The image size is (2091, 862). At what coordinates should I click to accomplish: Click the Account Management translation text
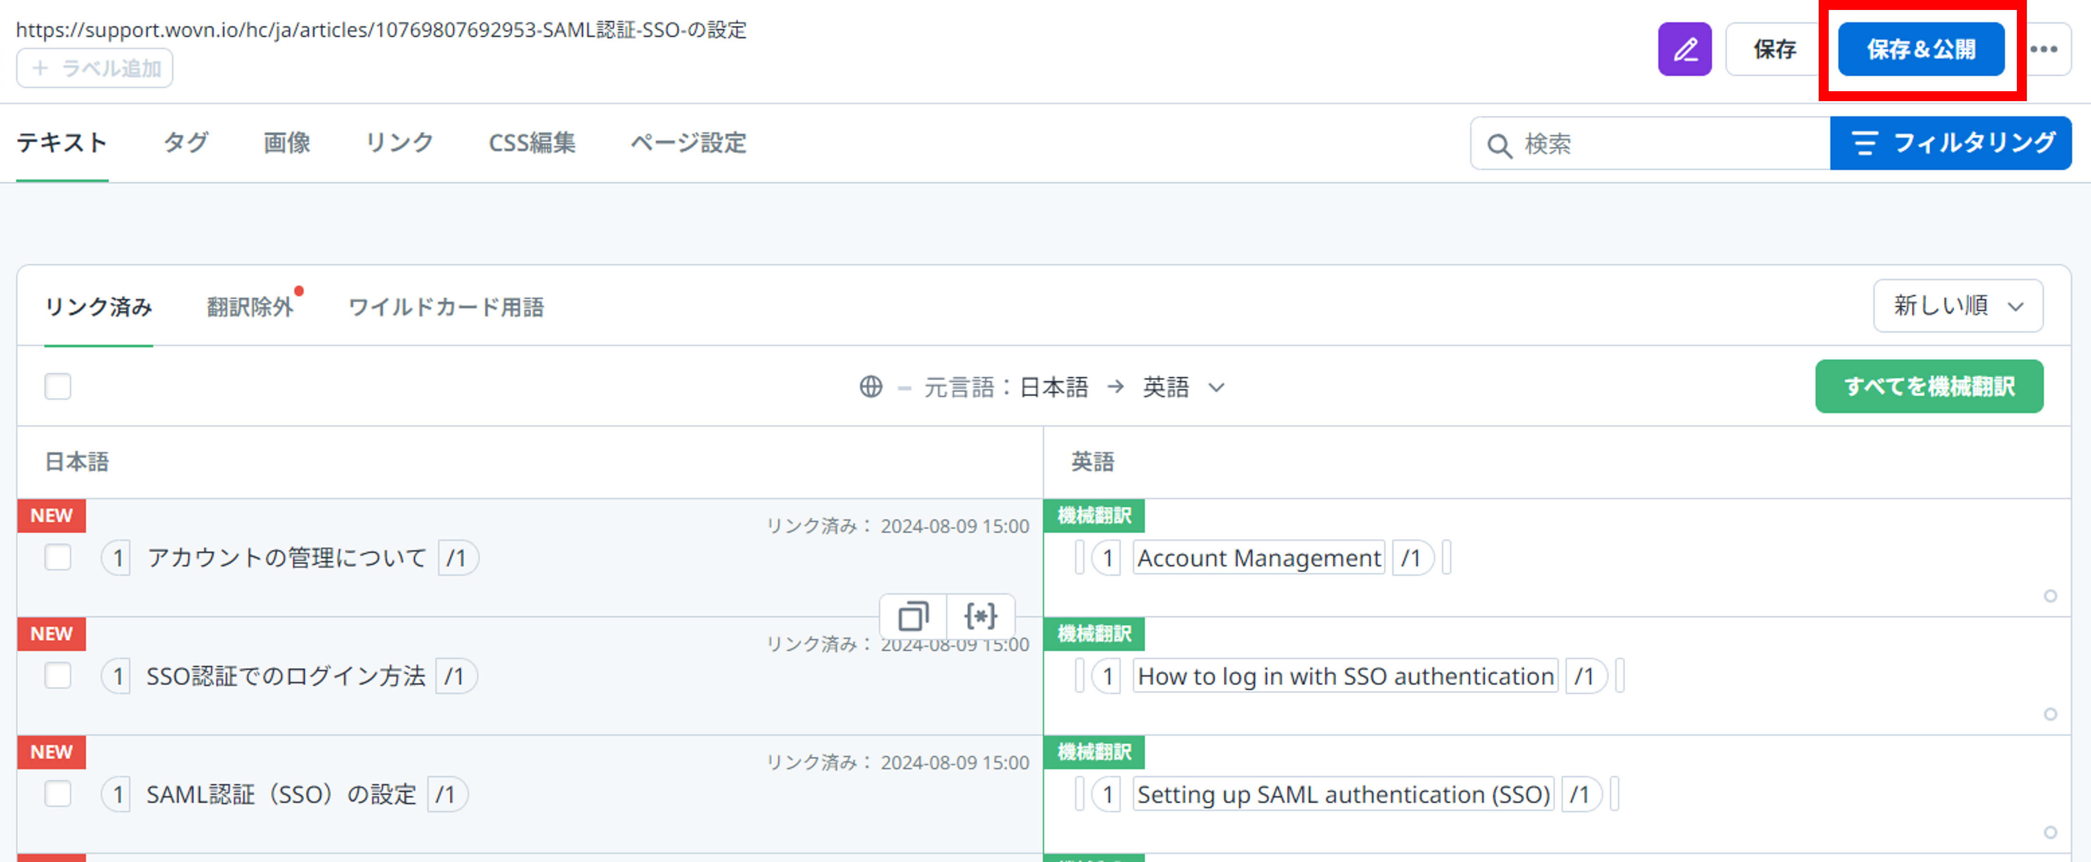pos(1258,558)
